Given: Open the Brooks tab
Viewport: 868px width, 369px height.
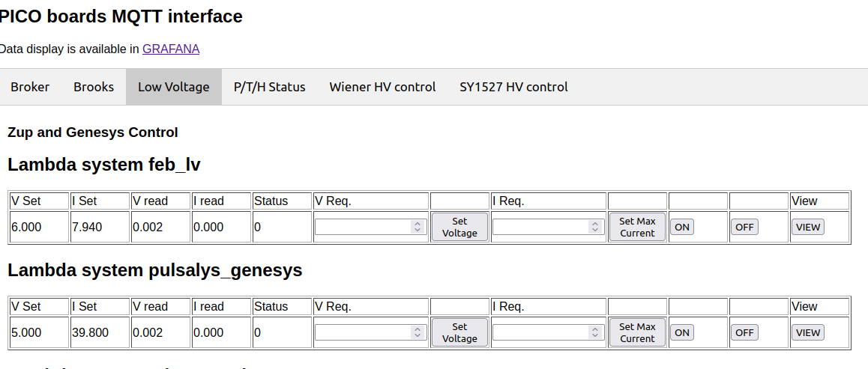Looking at the screenshot, I should point(94,87).
